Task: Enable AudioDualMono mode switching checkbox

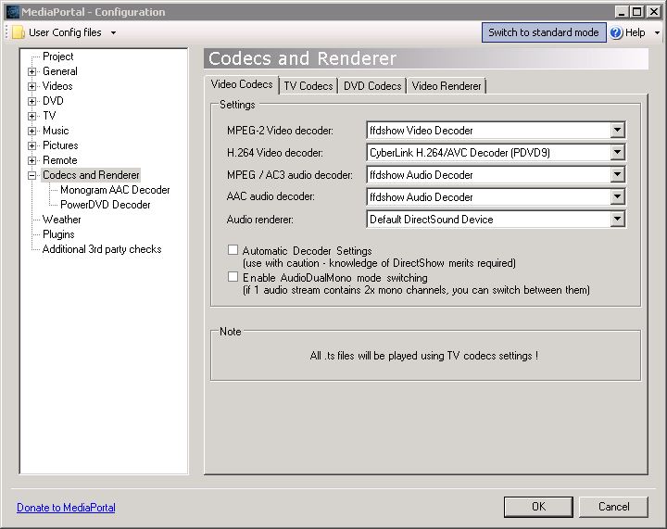Action: click(x=233, y=277)
